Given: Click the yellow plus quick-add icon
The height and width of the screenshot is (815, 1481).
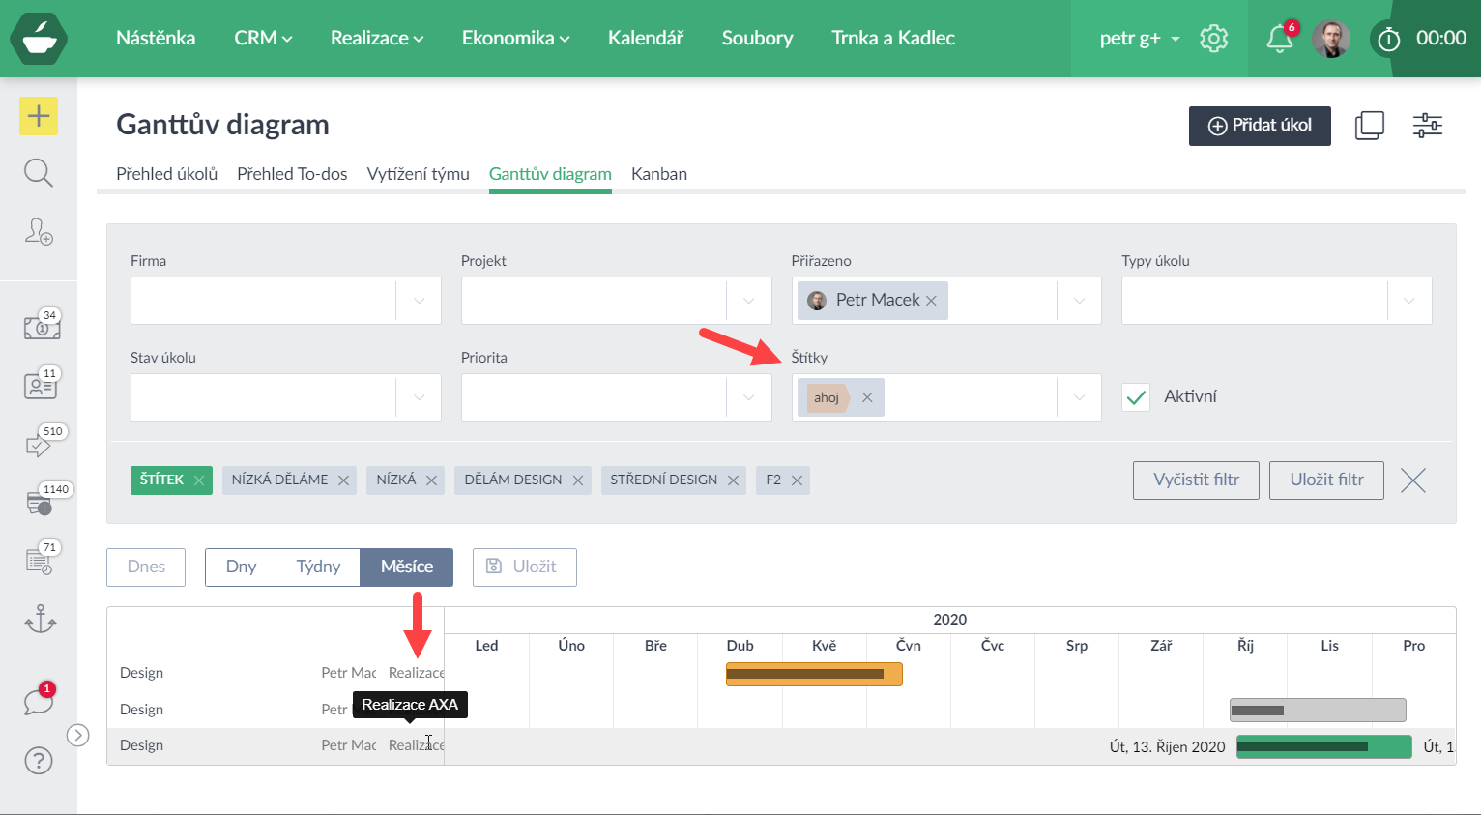Looking at the screenshot, I should 39,116.
